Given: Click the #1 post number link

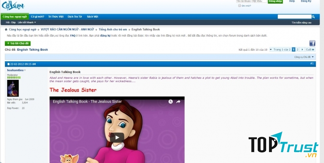Looking at the screenshot, I should 312,64.
